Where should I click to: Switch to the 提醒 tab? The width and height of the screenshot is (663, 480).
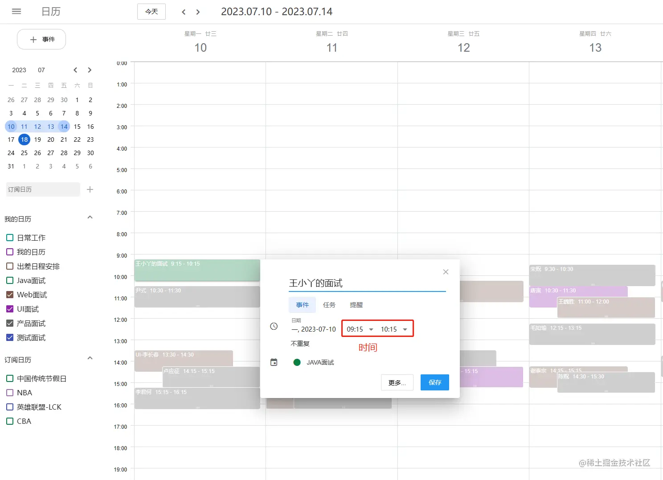point(356,305)
